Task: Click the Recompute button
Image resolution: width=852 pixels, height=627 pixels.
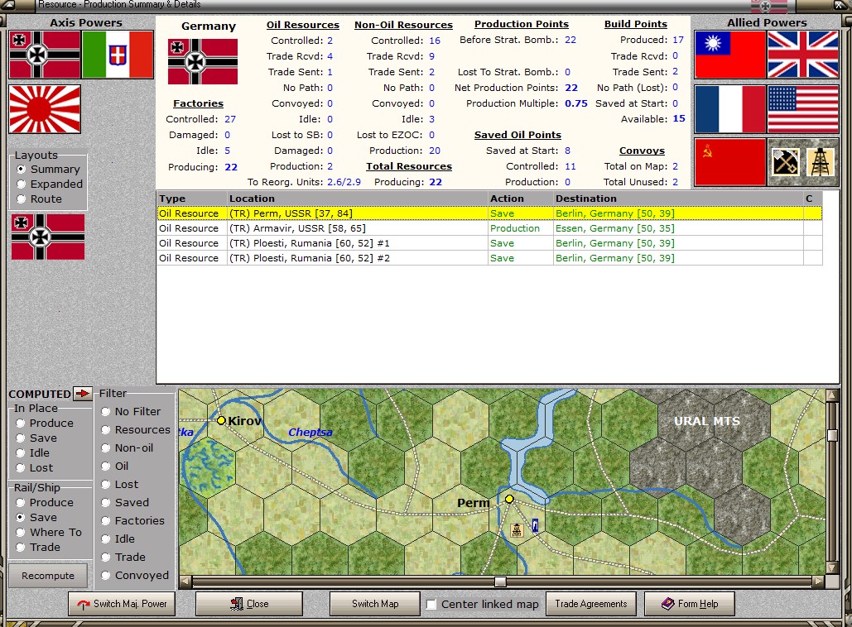Action: 48,576
